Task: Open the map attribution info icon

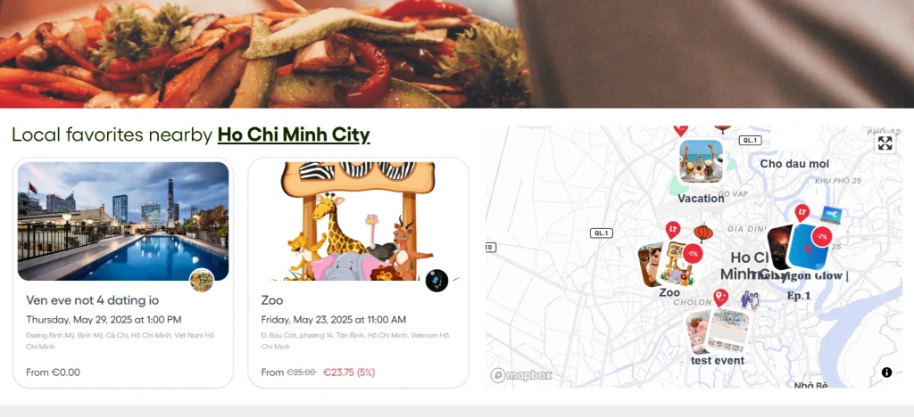Action: 886,372
